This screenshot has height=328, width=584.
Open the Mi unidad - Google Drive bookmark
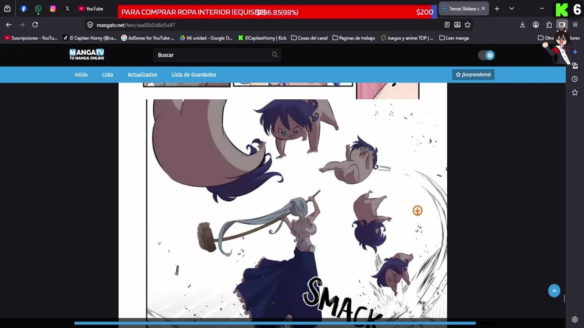pos(206,38)
